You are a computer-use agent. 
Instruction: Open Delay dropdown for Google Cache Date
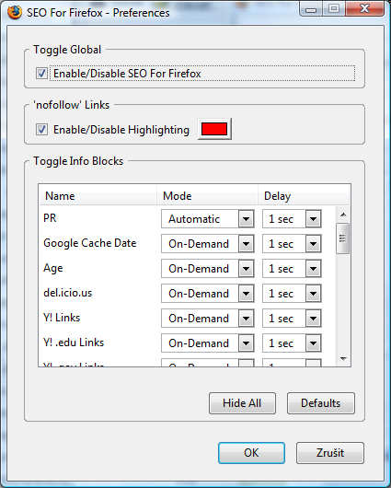pyautogui.click(x=292, y=244)
